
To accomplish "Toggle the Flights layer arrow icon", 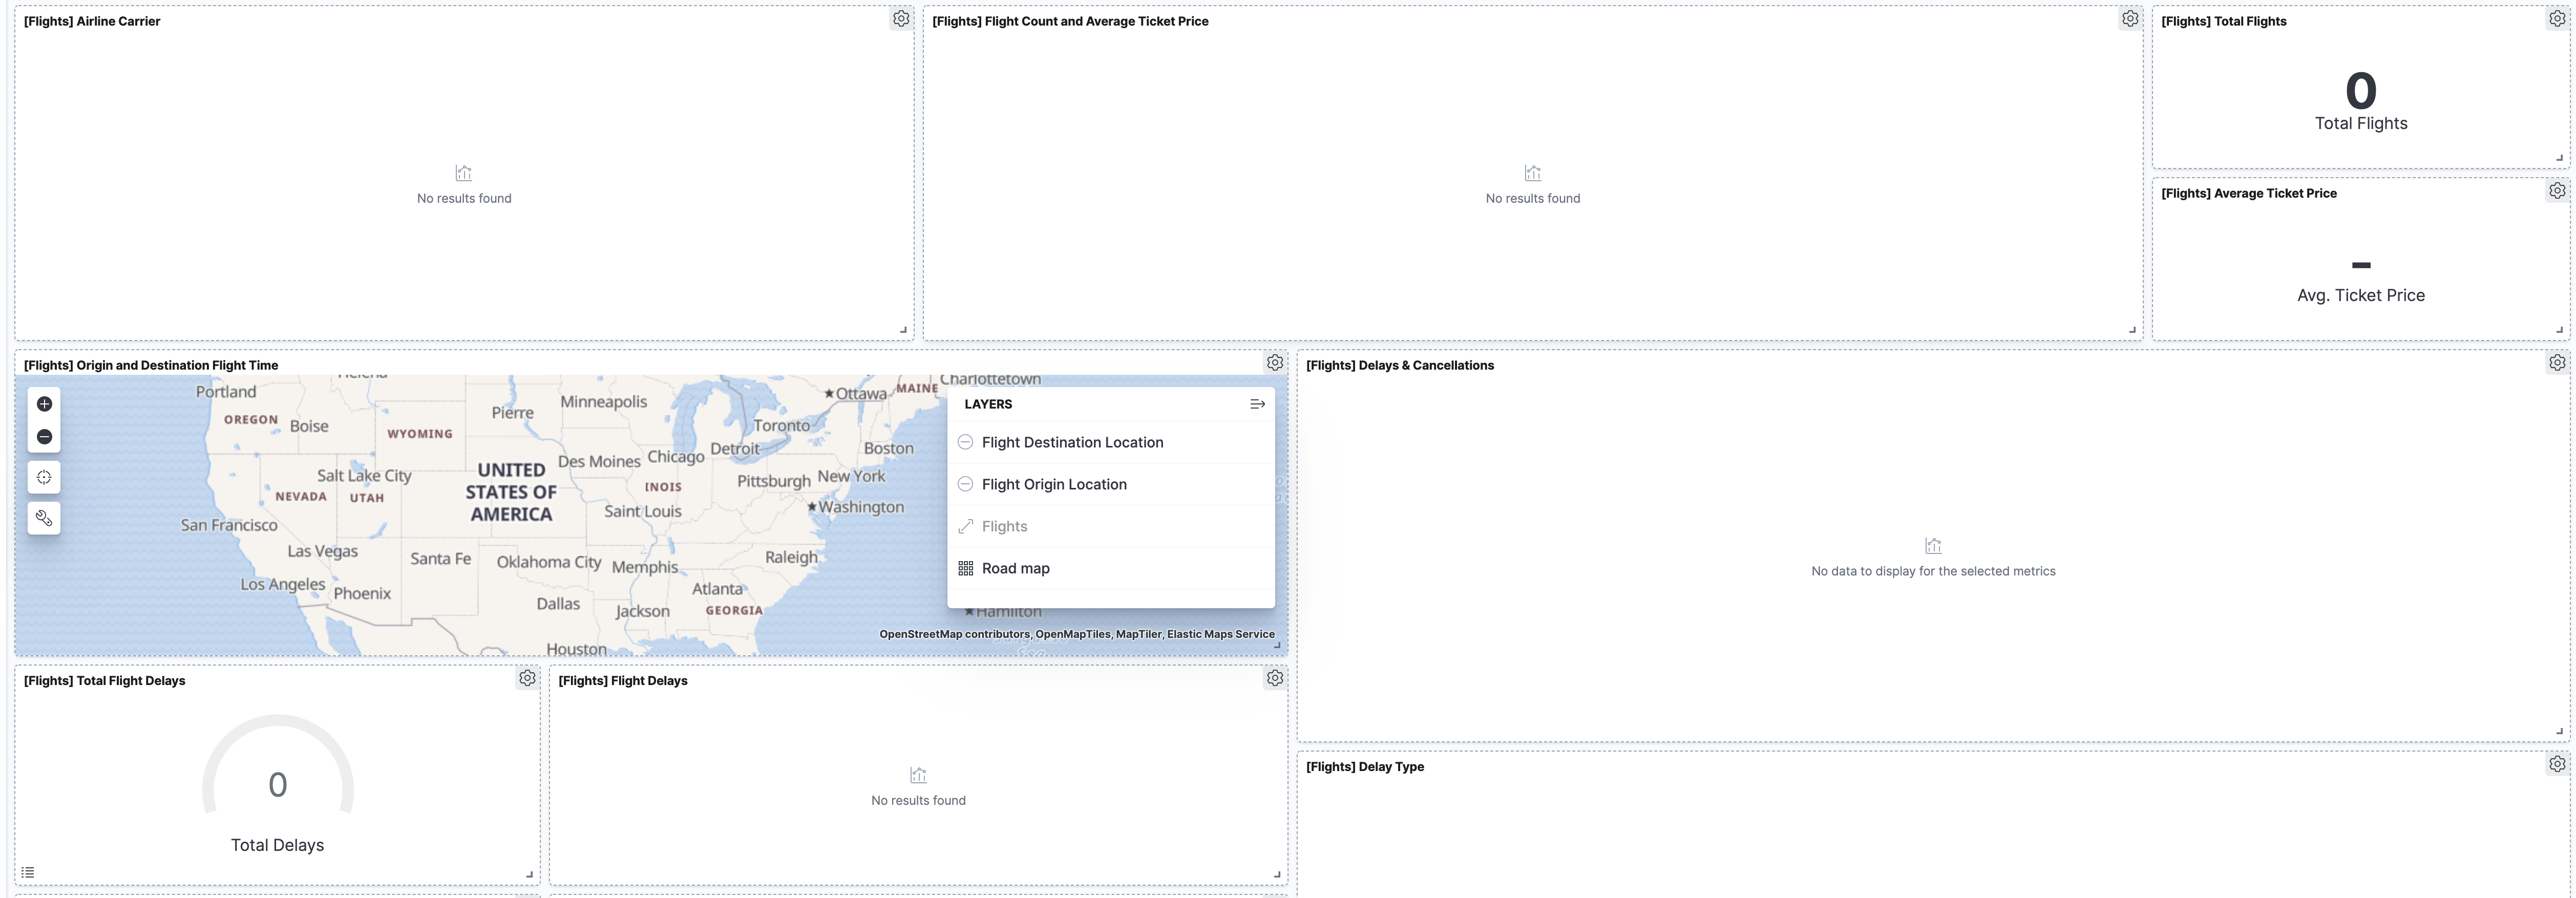I will point(965,526).
